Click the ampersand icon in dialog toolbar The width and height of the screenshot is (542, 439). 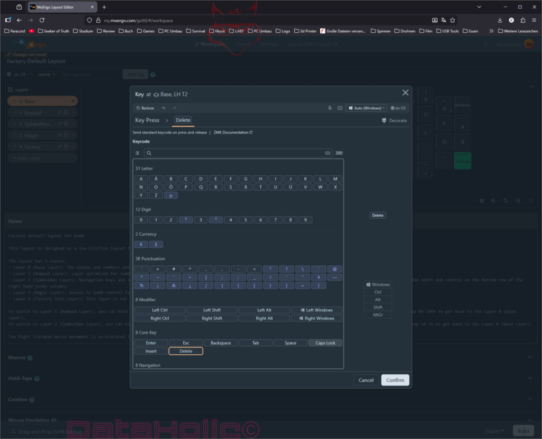click(330, 108)
